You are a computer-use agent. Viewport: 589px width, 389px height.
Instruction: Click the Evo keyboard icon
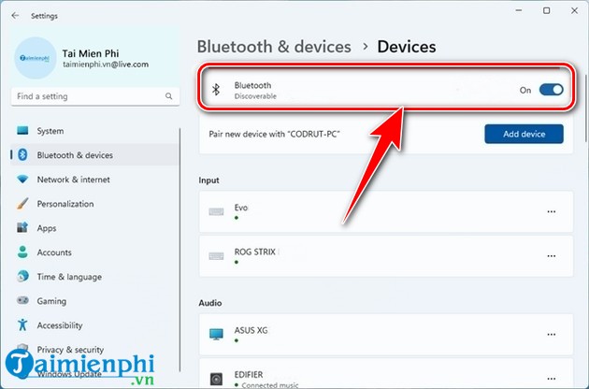(x=216, y=212)
